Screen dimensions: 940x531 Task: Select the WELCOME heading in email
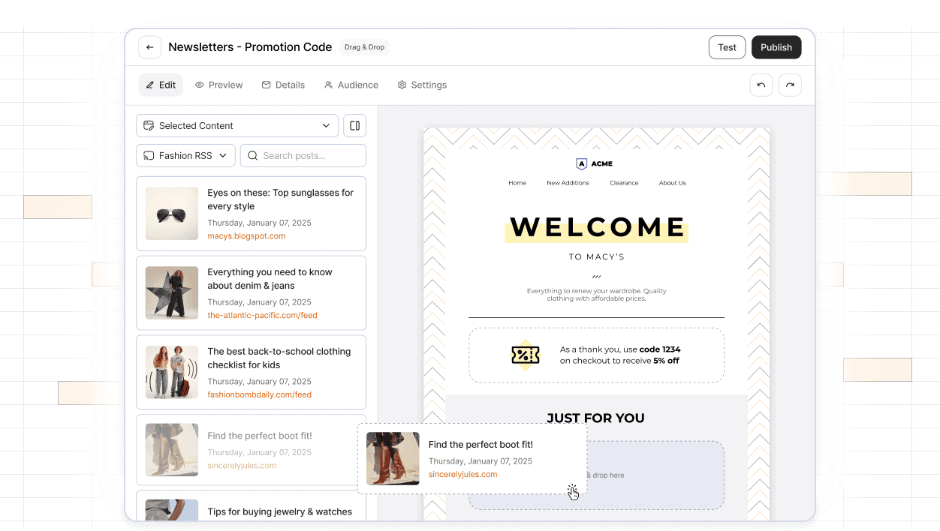coord(597,227)
